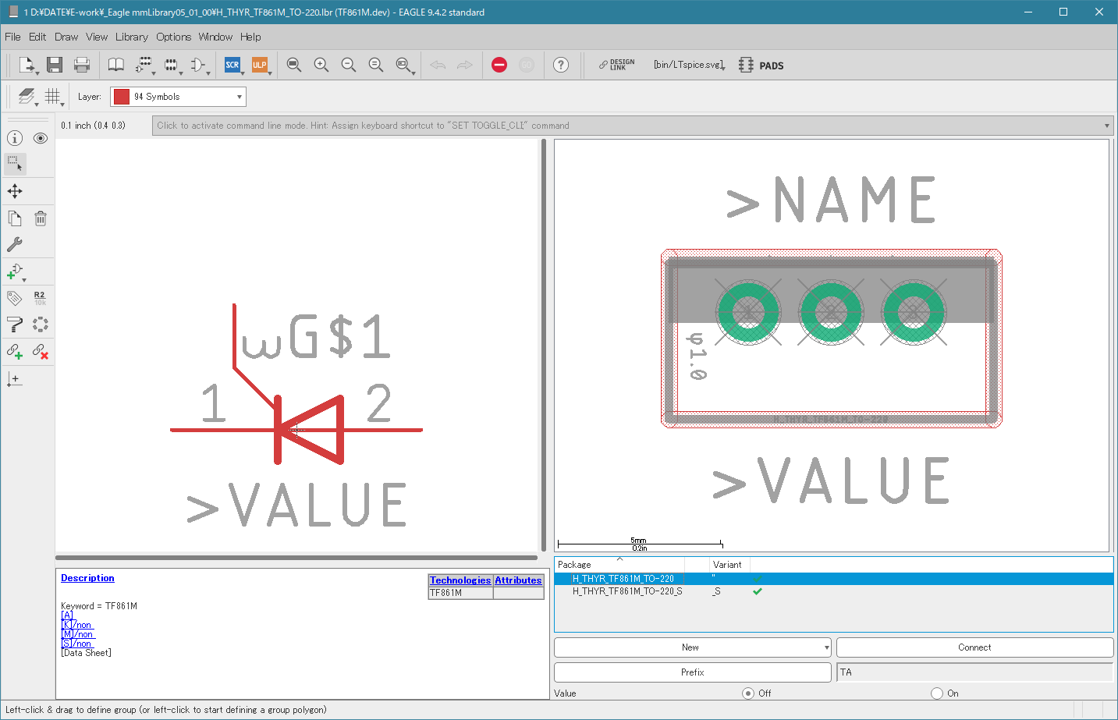This screenshot has width=1118, height=720.
Task: Select the Value On radio button
Action: [x=937, y=693]
